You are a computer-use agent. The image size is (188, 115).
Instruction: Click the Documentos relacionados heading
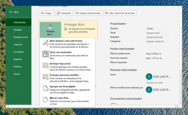pos(126,99)
